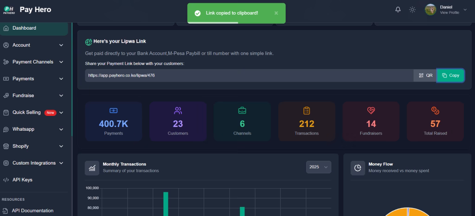This screenshot has height=216, width=475.
Task: Click the notification bell icon
Action: point(398,10)
